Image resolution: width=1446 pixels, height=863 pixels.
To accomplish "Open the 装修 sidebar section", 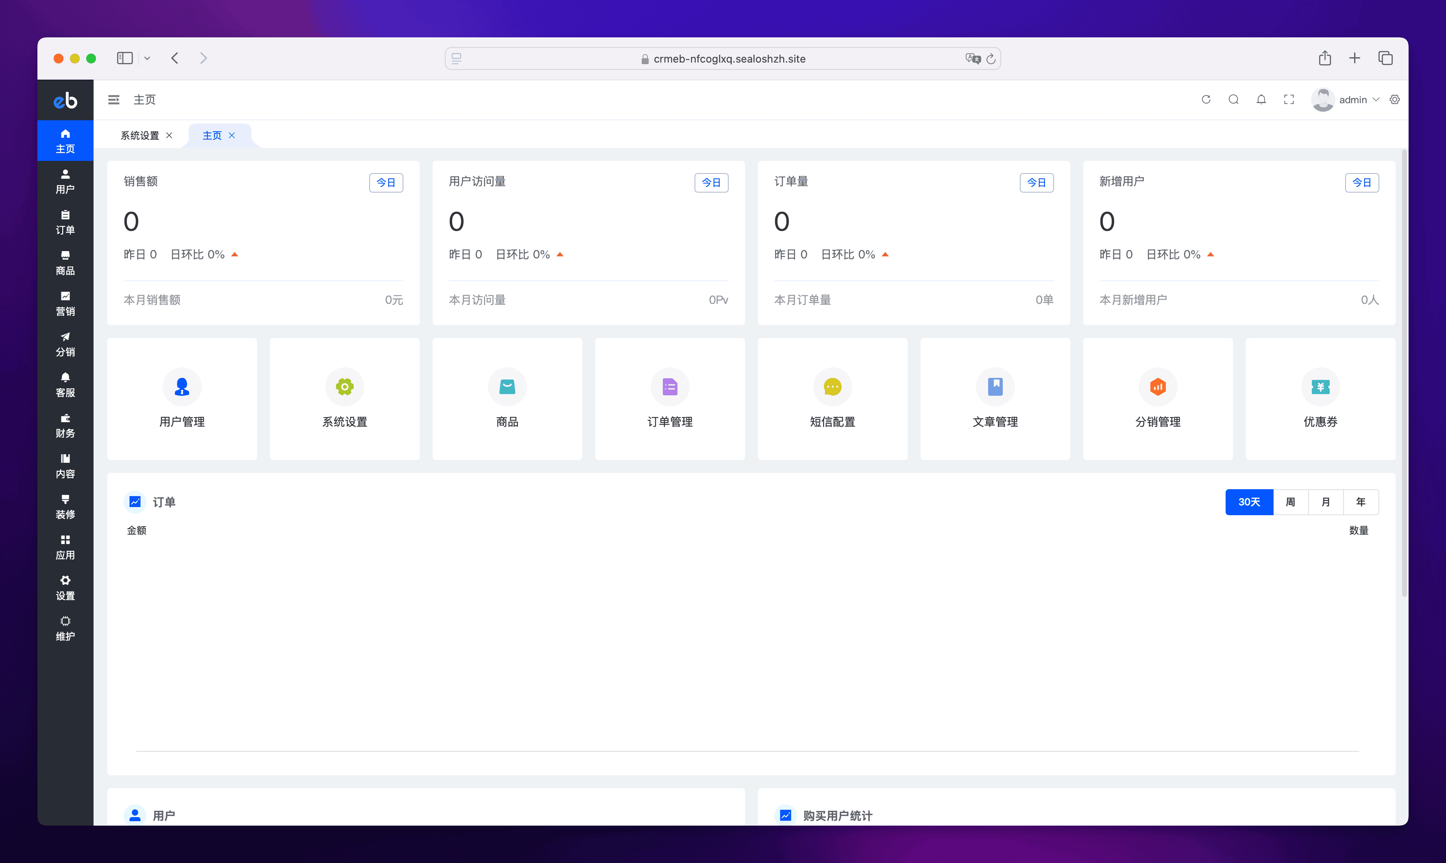I will (x=65, y=506).
